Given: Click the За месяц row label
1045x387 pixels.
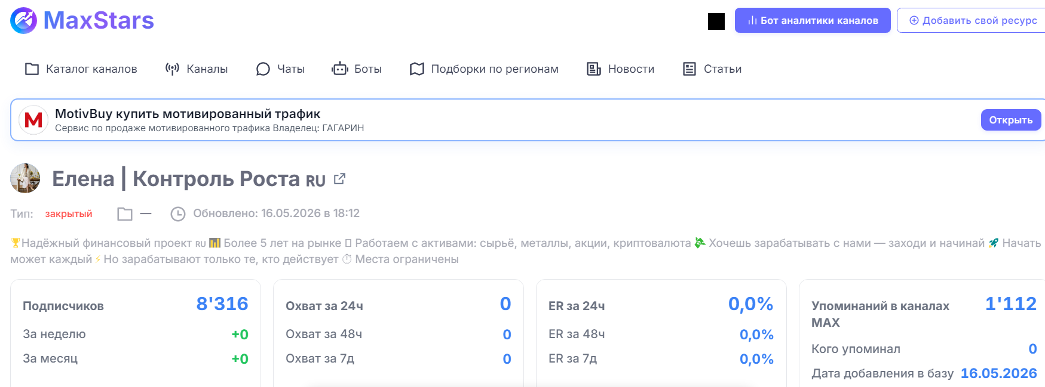Looking at the screenshot, I should click(x=50, y=358).
